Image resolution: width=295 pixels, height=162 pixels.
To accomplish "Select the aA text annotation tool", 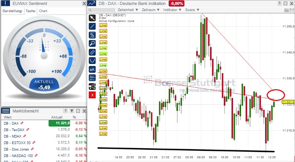I will (x=92, y=69).
